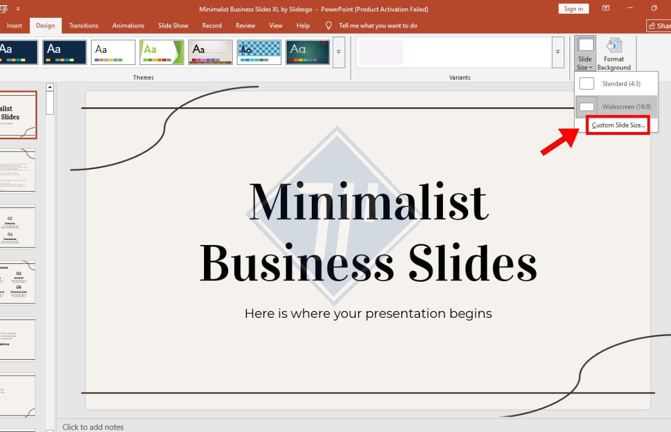The height and width of the screenshot is (432, 671).
Task: Apply the dark teal theme
Action: pyautogui.click(x=308, y=52)
